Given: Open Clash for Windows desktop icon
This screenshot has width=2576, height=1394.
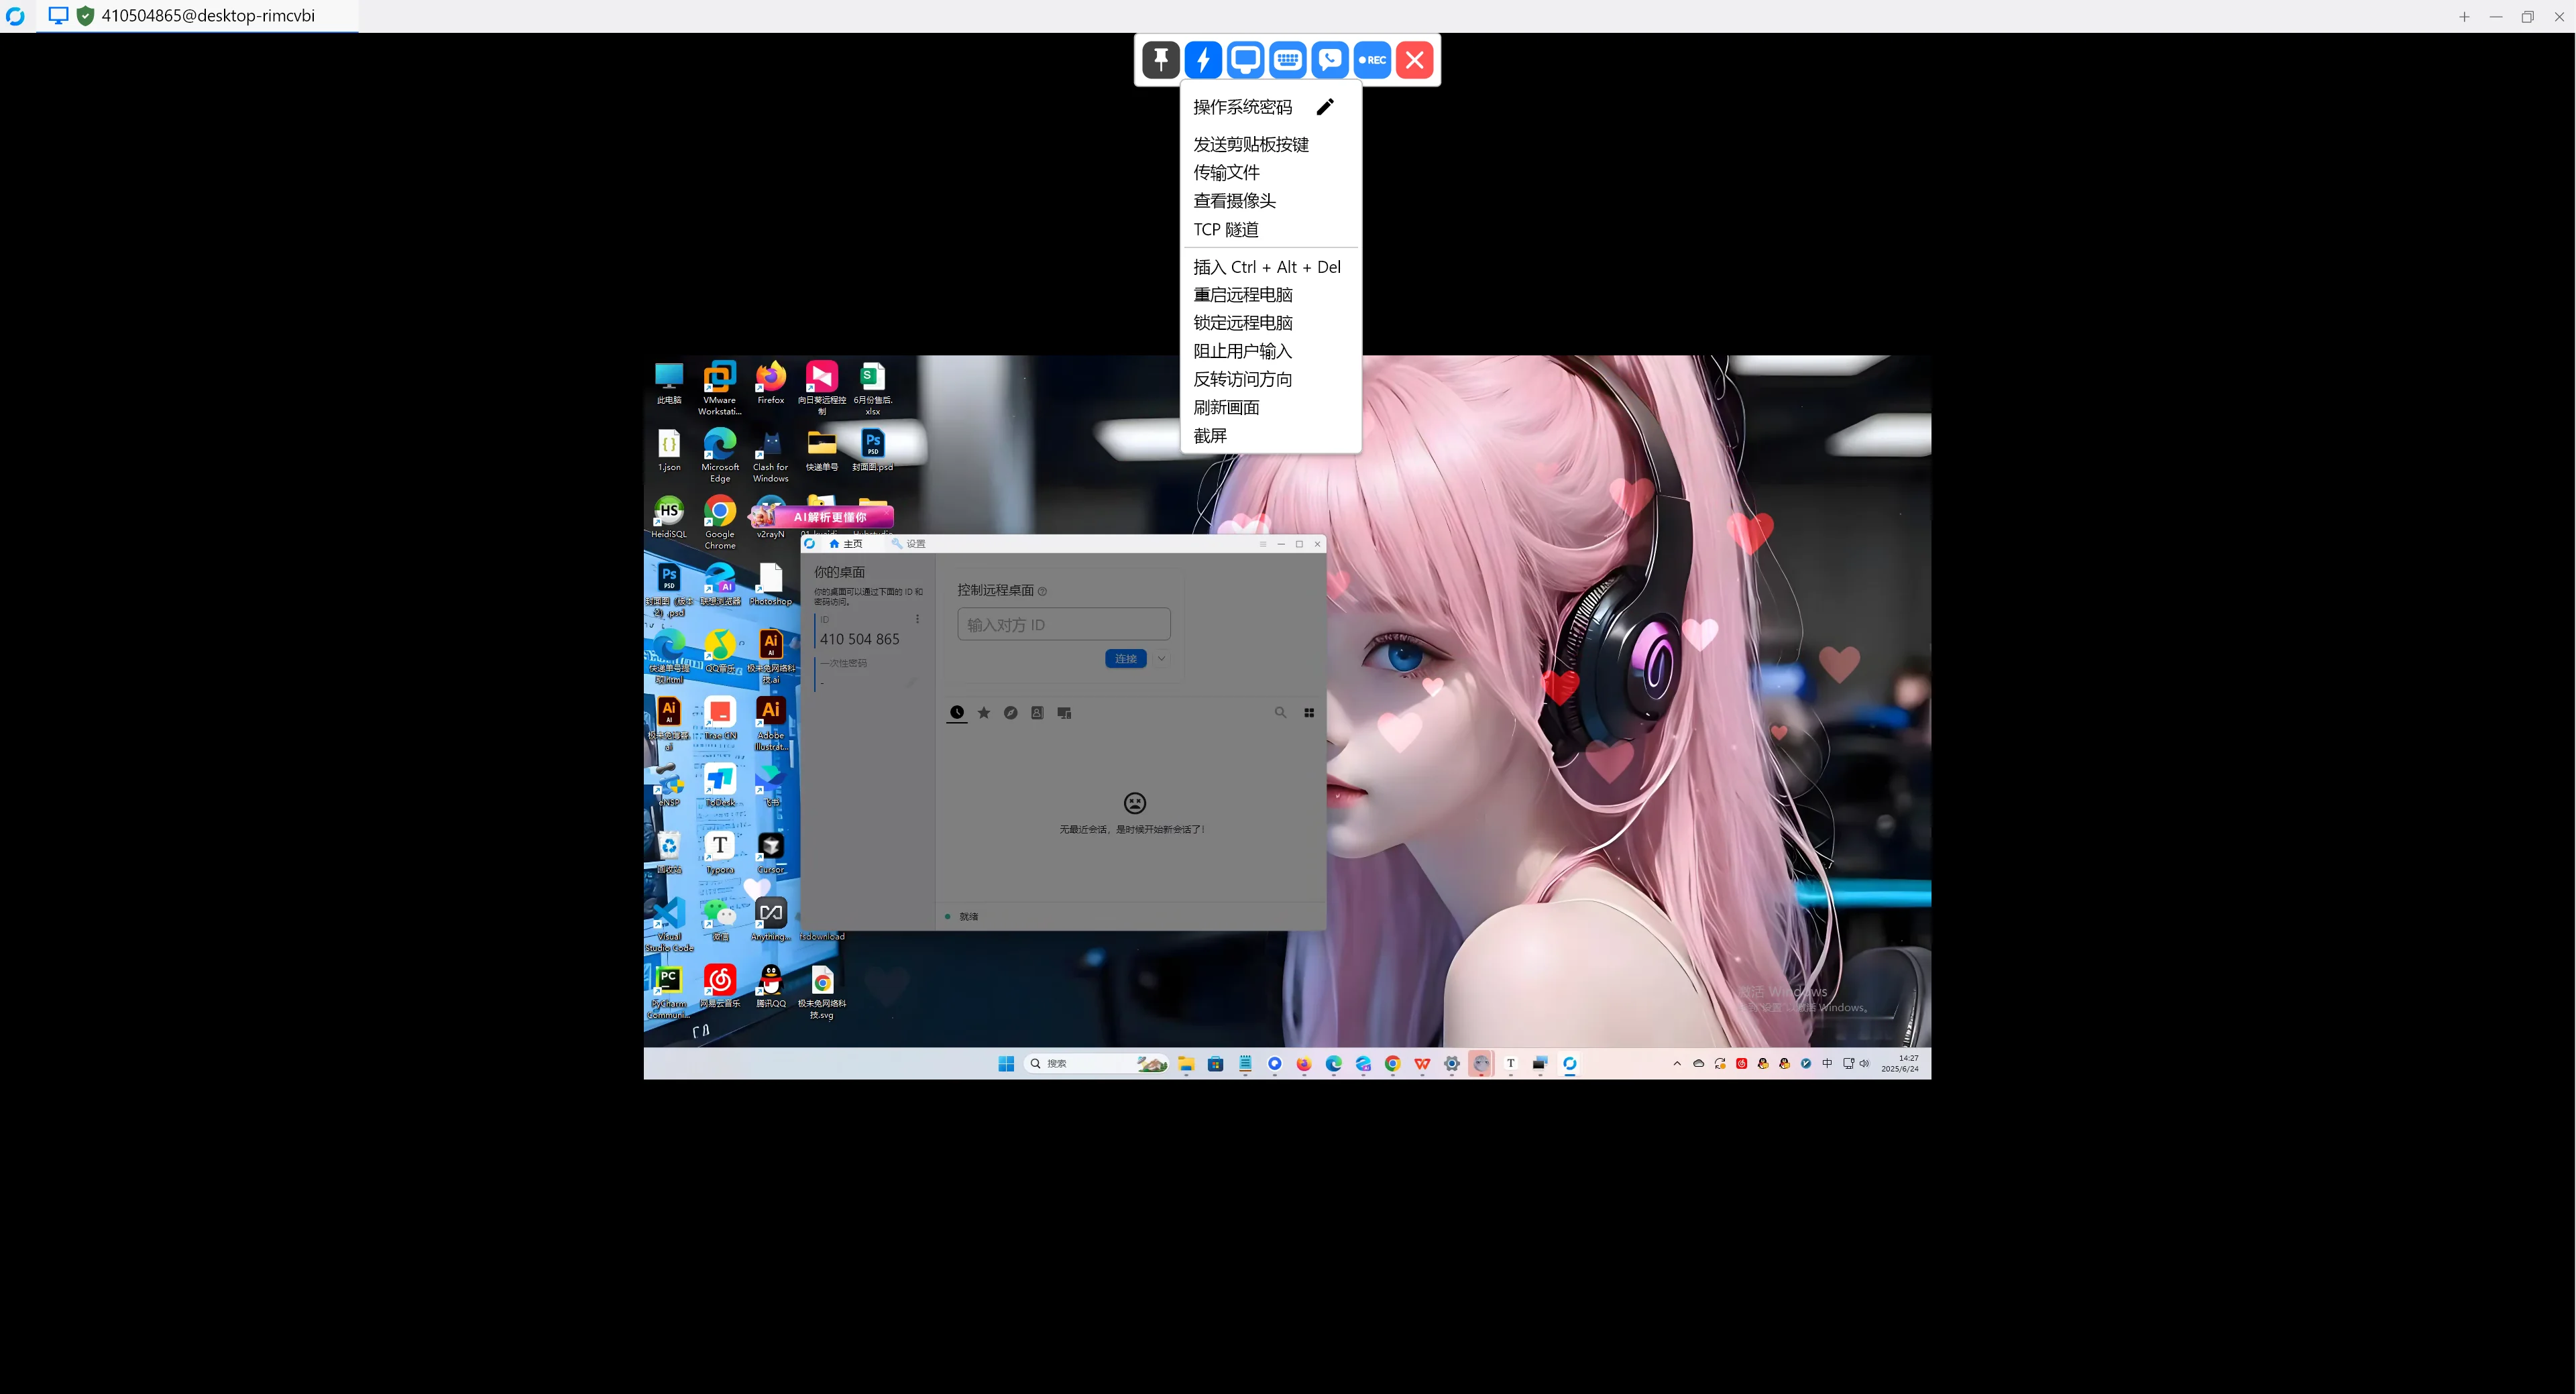Looking at the screenshot, I should 770,455.
